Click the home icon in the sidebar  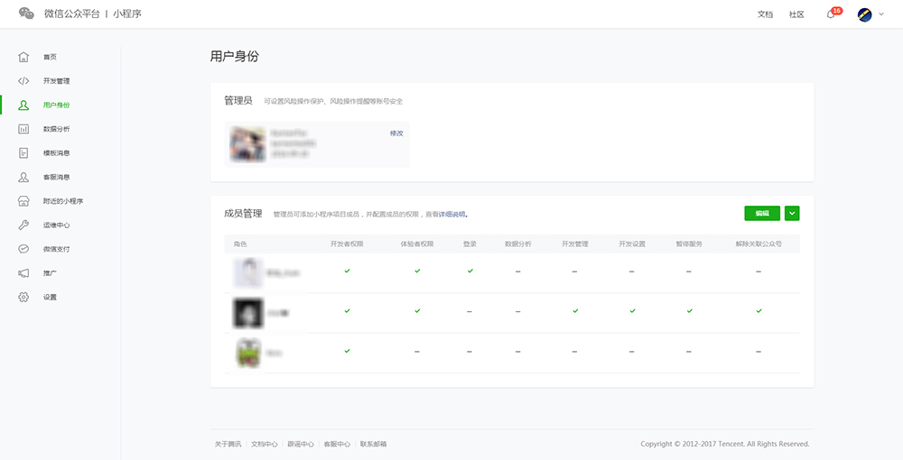pyautogui.click(x=23, y=57)
